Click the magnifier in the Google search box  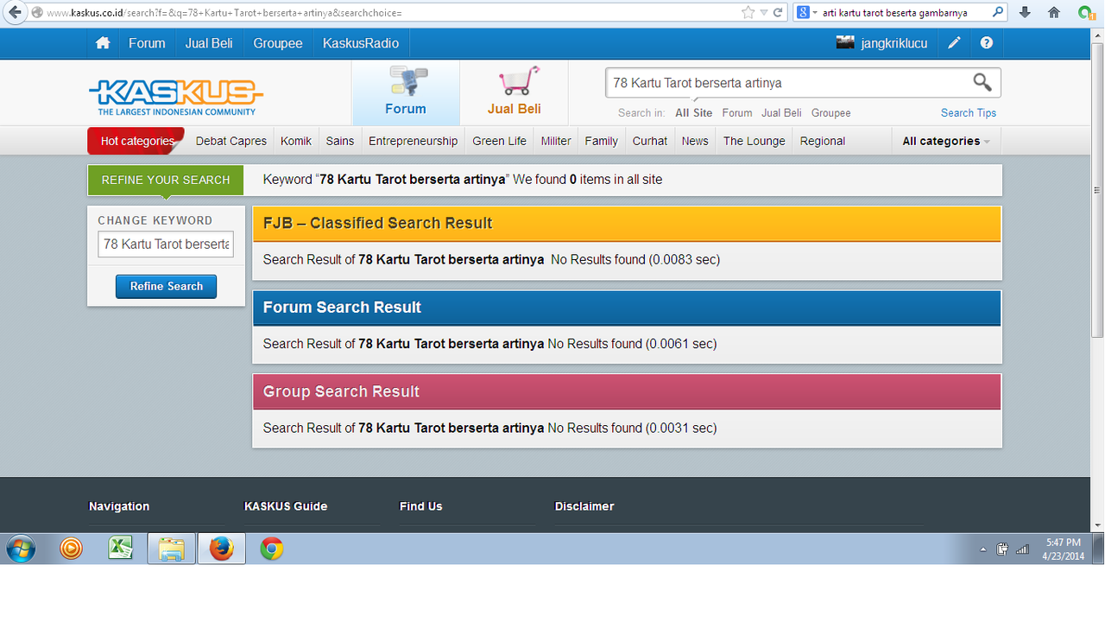tap(998, 12)
